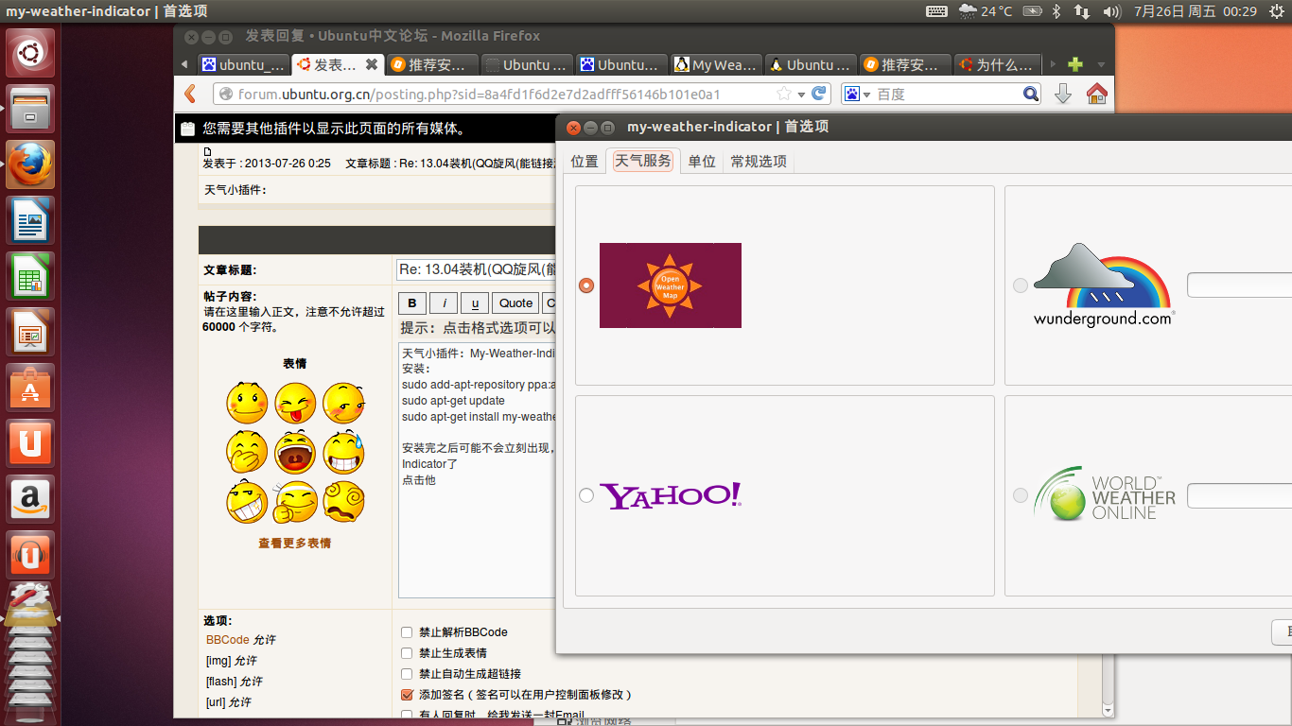Screen dimensions: 1292x726
Task: Open 查看更多表情 link
Action: tap(295, 544)
